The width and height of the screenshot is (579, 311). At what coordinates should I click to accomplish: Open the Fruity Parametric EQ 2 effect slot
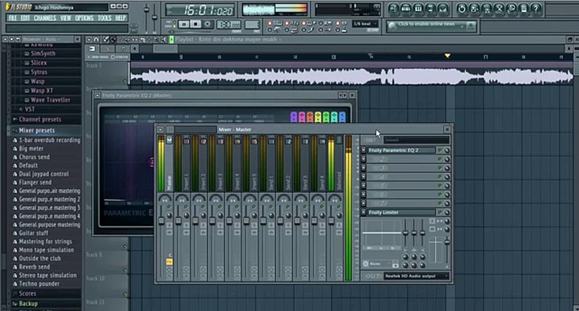coord(401,150)
